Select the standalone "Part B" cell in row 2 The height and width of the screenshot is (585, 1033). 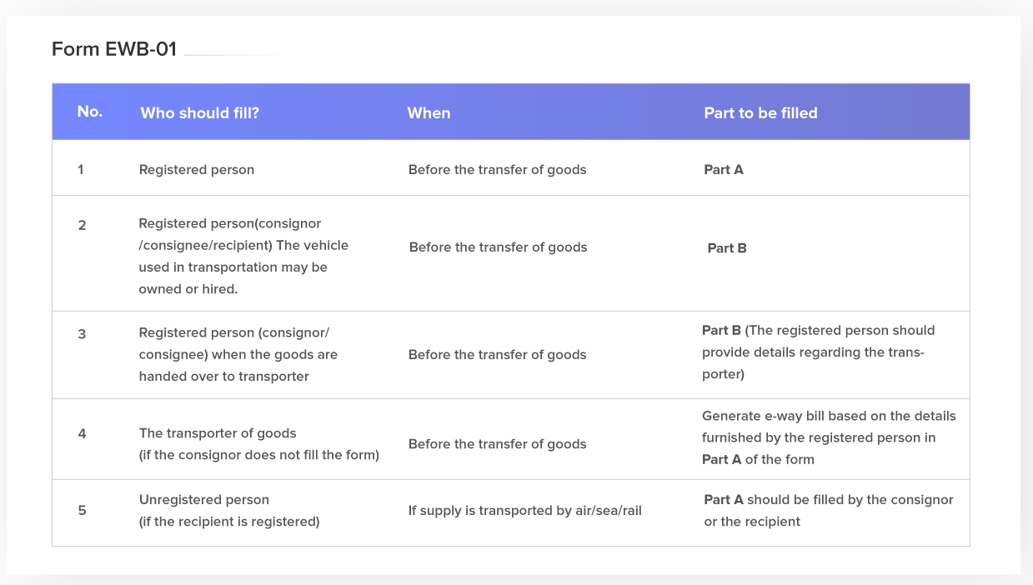pos(727,247)
